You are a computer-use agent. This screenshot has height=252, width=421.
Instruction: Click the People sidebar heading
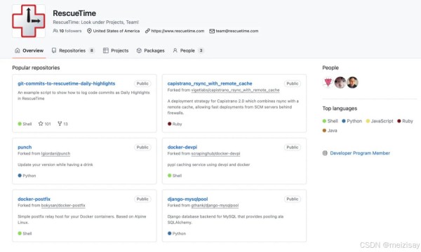[330, 68]
